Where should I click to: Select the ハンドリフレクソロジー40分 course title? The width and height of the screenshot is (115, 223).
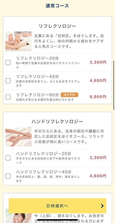[x=44, y=172]
